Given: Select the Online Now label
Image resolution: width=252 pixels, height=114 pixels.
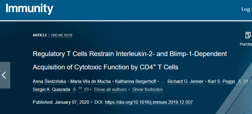Looking at the screenshot, I should [x=62, y=35].
